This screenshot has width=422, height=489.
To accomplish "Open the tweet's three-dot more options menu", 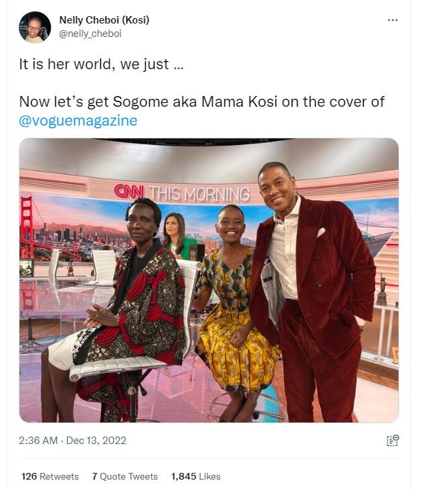I will click(393, 20).
